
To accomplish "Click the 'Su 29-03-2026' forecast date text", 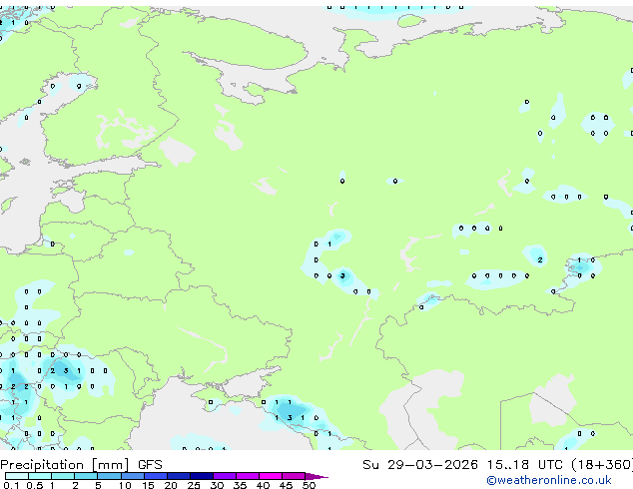I will tap(420, 465).
